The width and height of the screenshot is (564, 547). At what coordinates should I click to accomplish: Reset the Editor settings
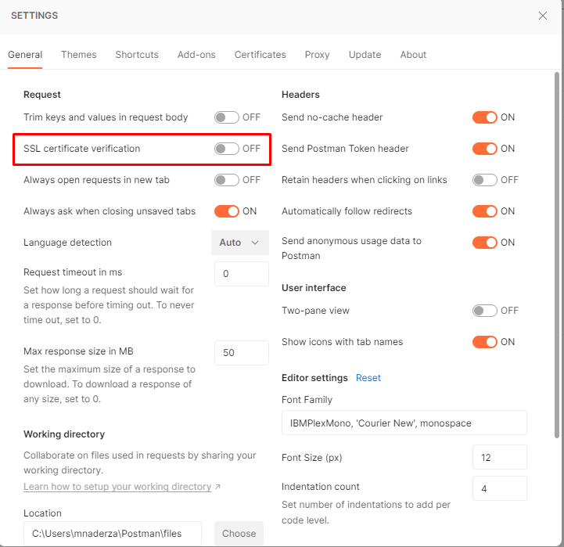pos(368,378)
